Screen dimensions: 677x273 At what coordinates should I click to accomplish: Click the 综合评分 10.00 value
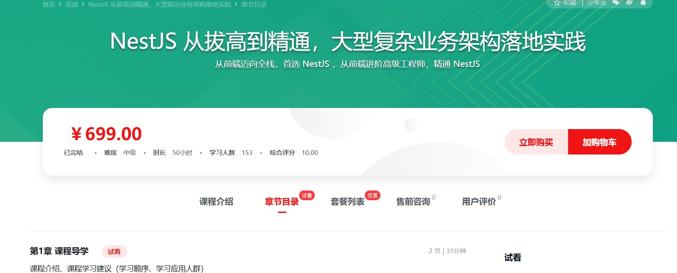(310, 153)
